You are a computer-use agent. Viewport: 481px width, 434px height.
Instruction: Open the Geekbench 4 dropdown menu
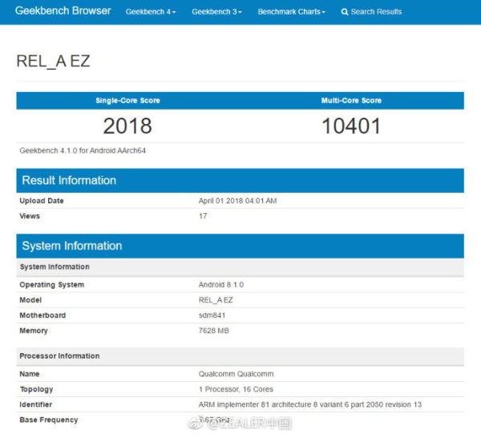[x=151, y=12]
